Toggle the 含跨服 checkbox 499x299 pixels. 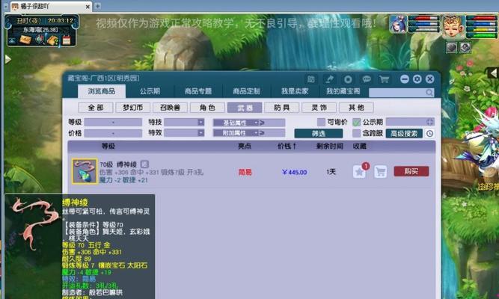(356, 134)
